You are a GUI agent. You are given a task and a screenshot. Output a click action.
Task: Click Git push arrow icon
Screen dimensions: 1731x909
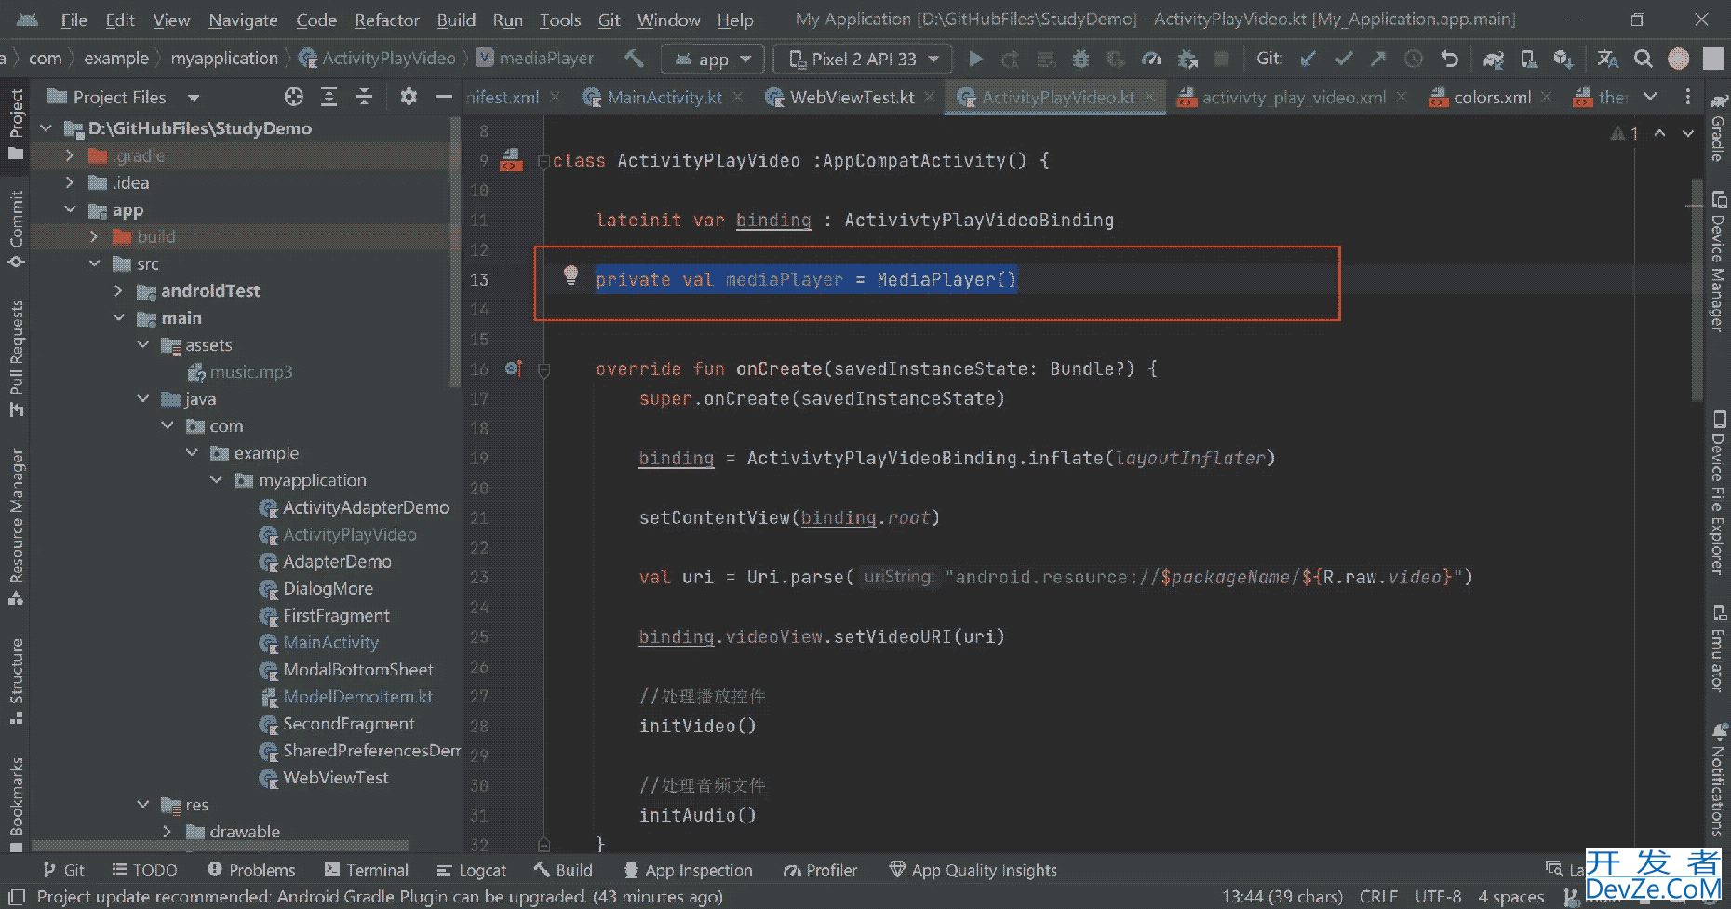pos(1378,59)
